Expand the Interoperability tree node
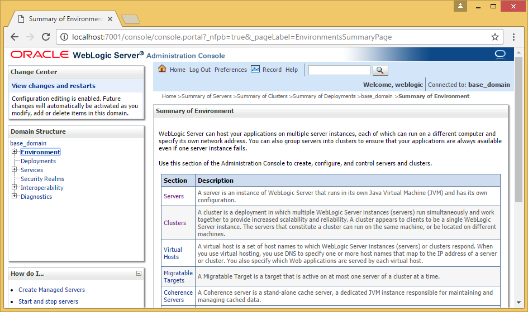Viewport: 528px width, 312px height. pyautogui.click(x=14, y=187)
